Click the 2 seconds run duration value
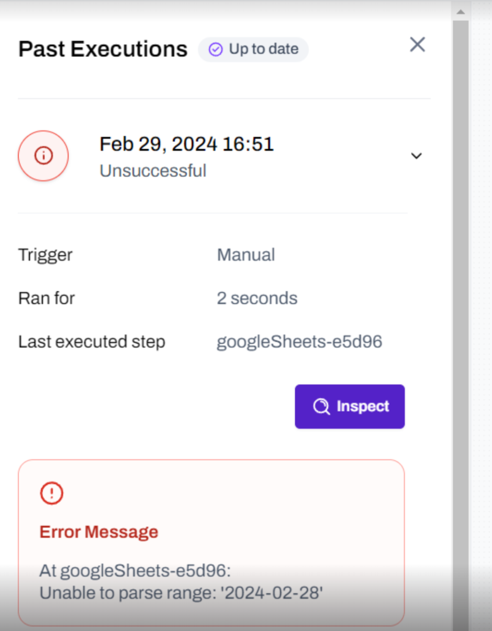Screen dimensions: 492x631 click(x=257, y=298)
